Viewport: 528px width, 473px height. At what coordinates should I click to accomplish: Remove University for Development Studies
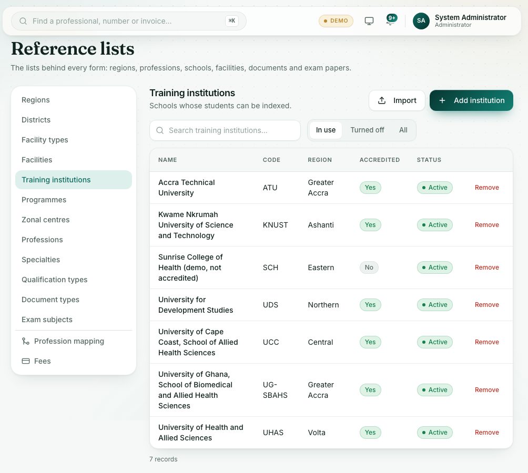click(x=486, y=305)
